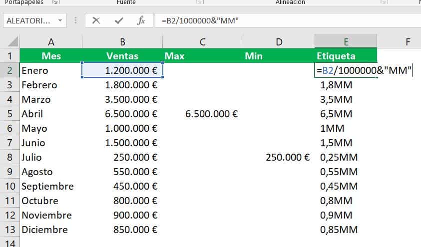Select the Diciembre cell
This screenshot has width=421, height=247.
click(51, 230)
